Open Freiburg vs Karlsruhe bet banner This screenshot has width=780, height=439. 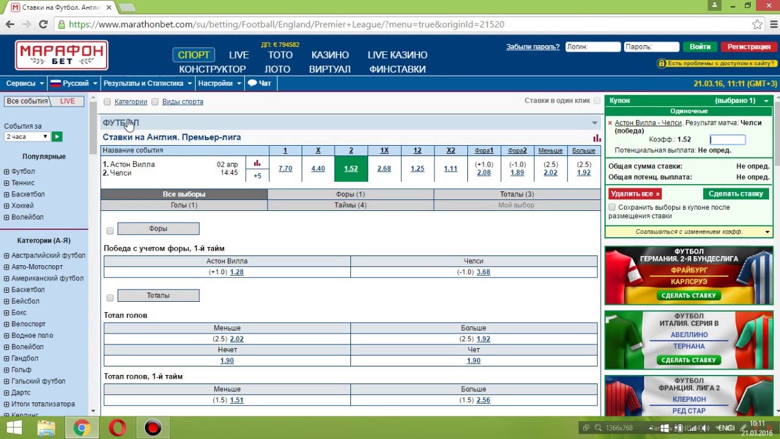[689, 276]
